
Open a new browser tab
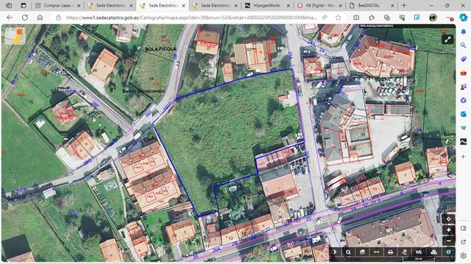[404, 5]
